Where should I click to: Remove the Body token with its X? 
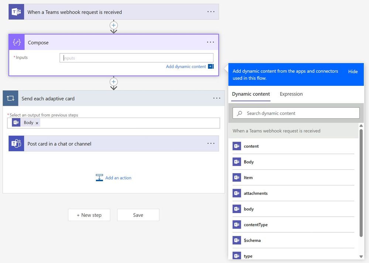tap(37, 123)
